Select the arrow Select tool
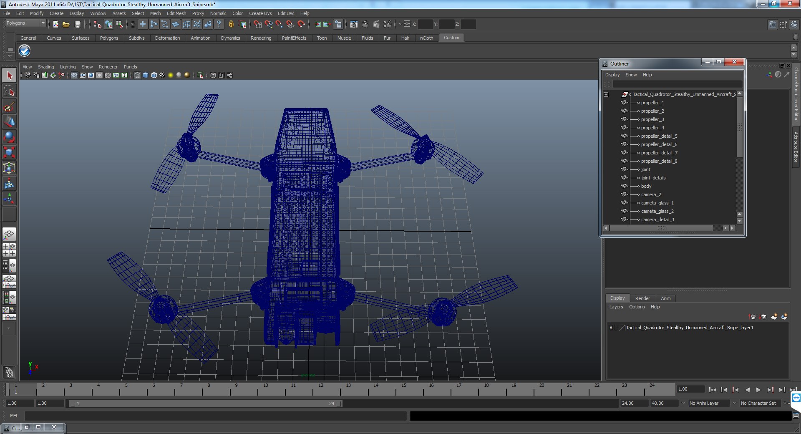The height and width of the screenshot is (434, 801). pos(9,76)
